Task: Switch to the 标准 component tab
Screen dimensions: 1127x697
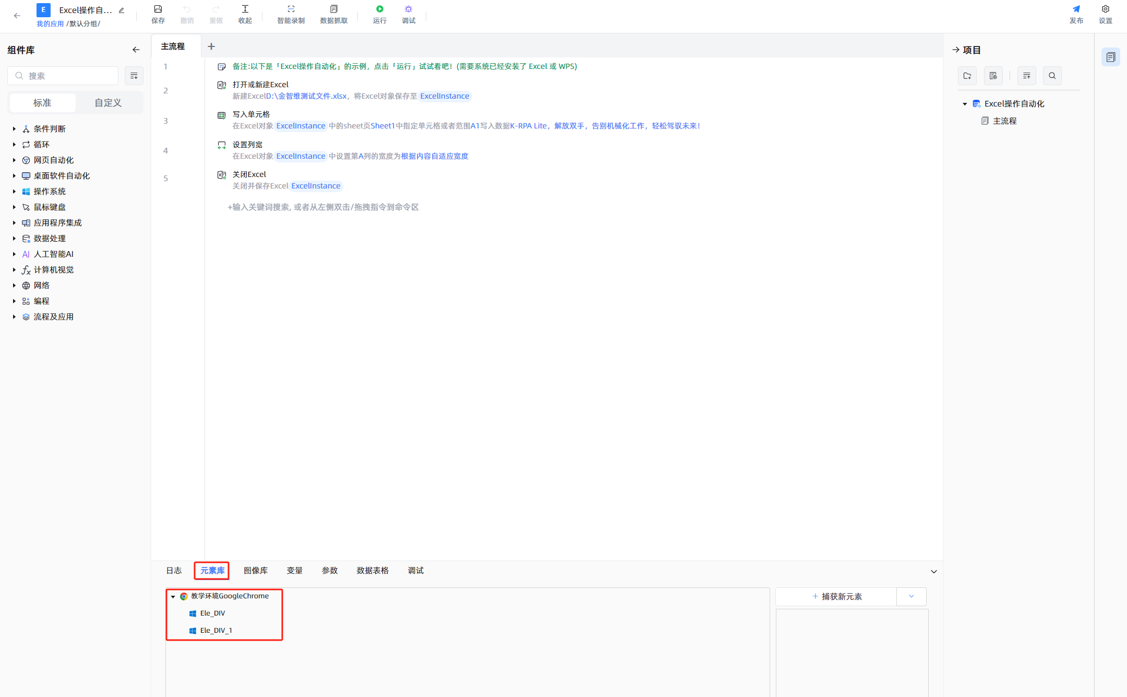Action: (42, 103)
